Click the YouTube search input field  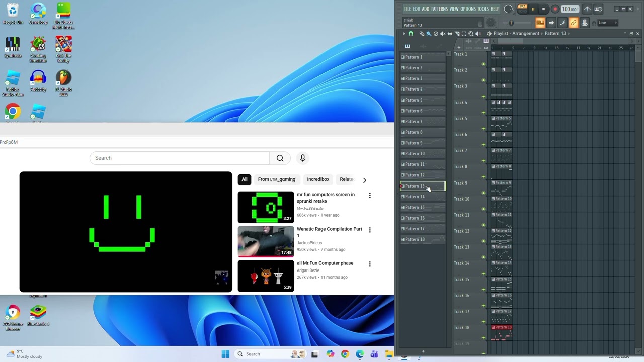pos(180,158)
